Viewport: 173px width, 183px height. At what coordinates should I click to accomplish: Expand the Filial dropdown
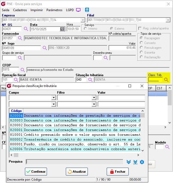pos(168,20)
